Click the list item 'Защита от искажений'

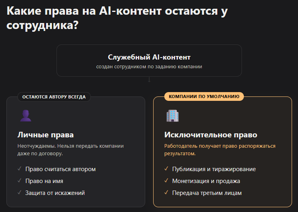55,193
